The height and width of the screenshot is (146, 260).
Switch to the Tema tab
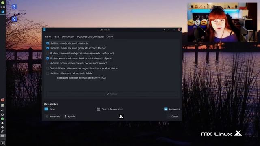pos(56,36)
